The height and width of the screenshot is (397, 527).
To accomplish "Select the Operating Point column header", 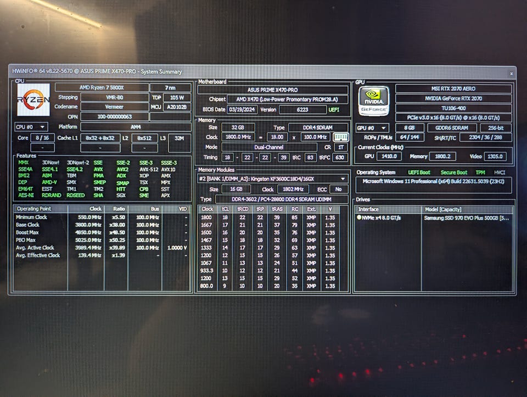I will 41,209.
